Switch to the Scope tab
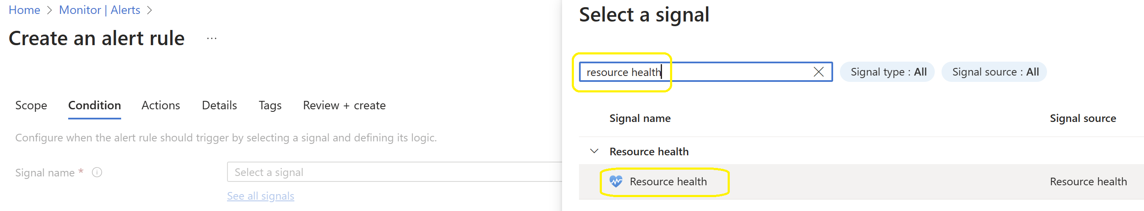 click(x=31, y=105)
